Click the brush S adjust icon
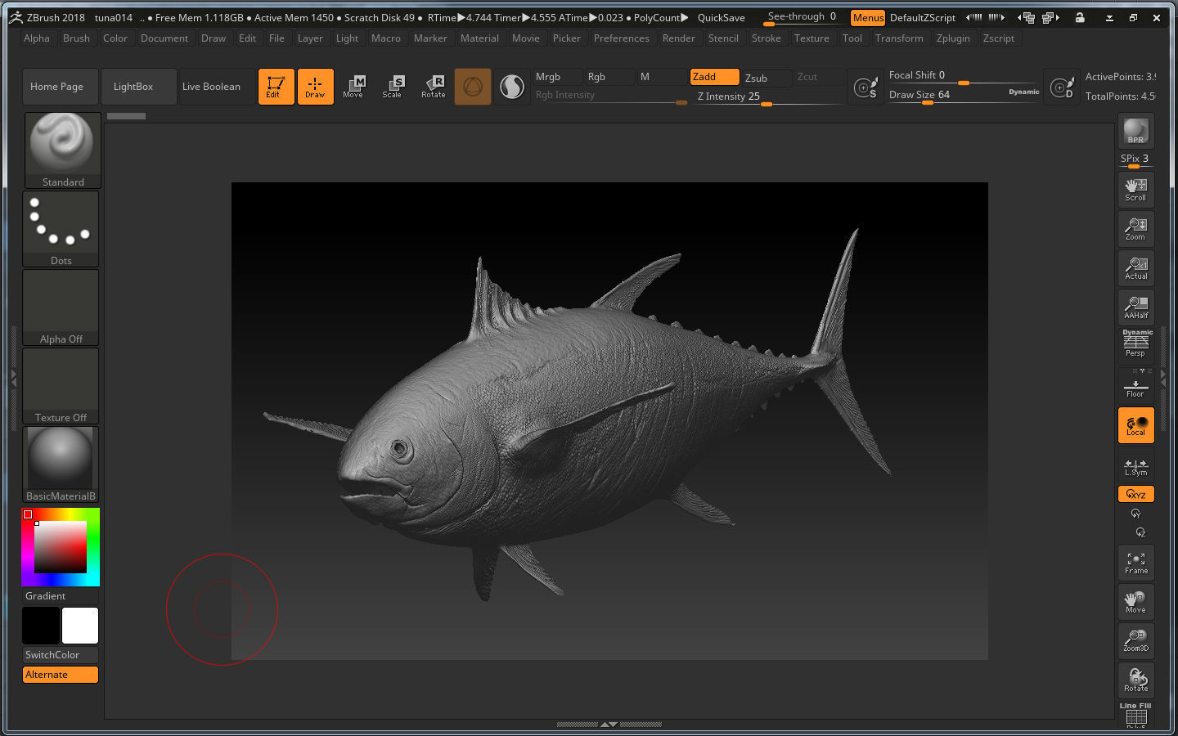 866,87
